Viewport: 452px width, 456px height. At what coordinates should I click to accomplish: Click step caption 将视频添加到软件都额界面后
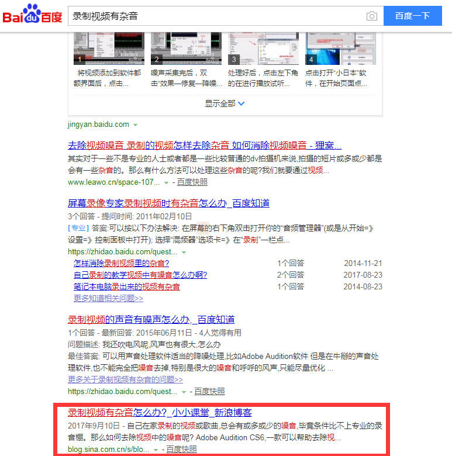[x=108, y=78]
